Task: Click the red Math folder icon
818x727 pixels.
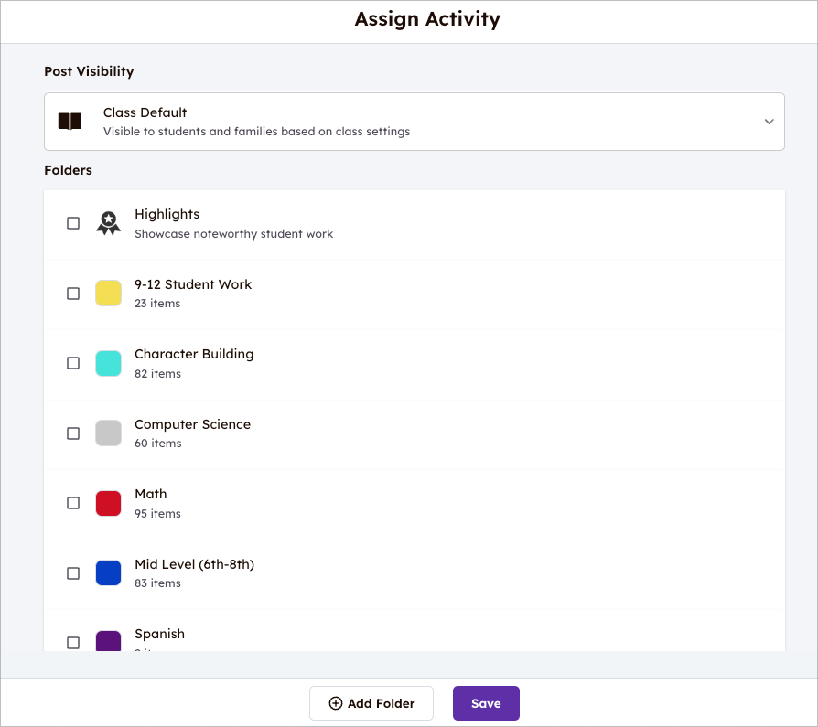Action: (x=108, y=503)
